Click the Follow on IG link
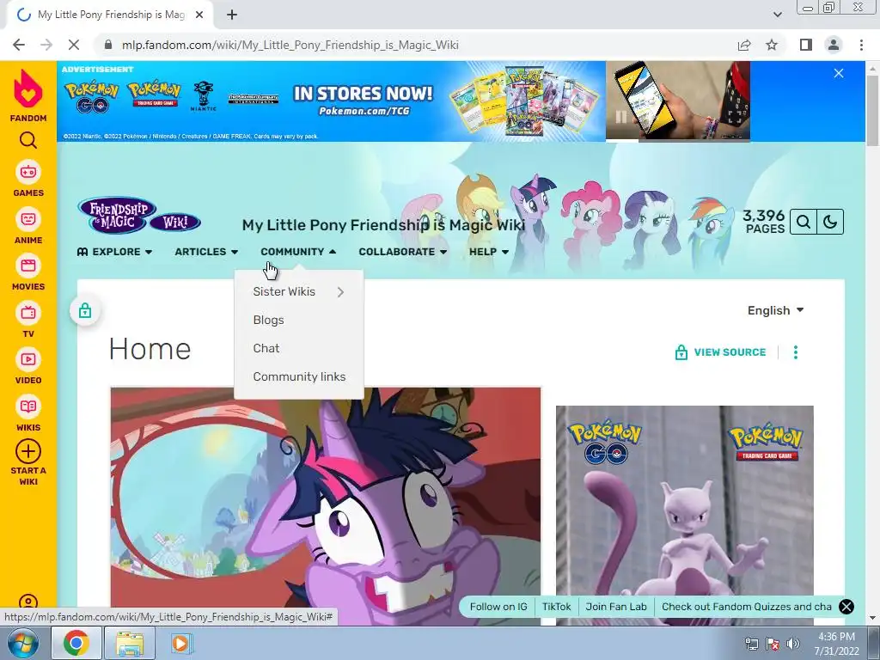Screen dimensions: 880x660 [498, 607]
